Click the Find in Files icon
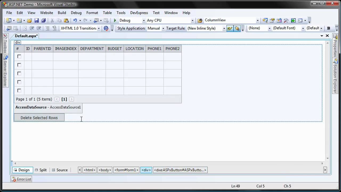 [200, 20]
